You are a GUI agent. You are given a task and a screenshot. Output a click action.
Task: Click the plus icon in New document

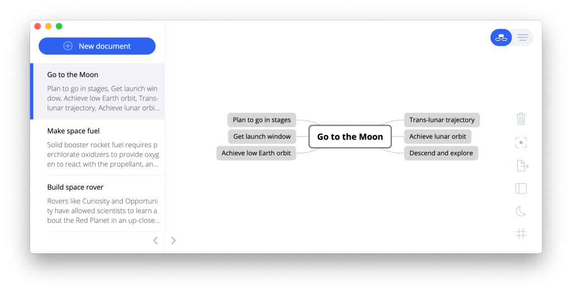(x=68, y=46)
